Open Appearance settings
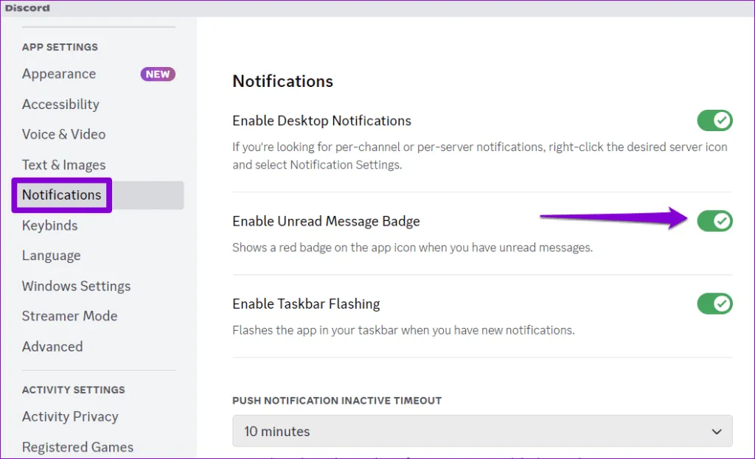The width and height of the screenshot is (755, 459). 59,74
